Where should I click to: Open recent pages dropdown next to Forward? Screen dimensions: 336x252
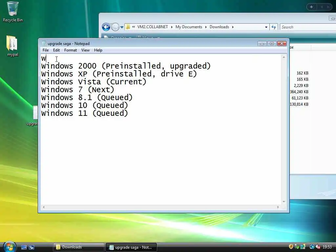(x=122, y=27)
